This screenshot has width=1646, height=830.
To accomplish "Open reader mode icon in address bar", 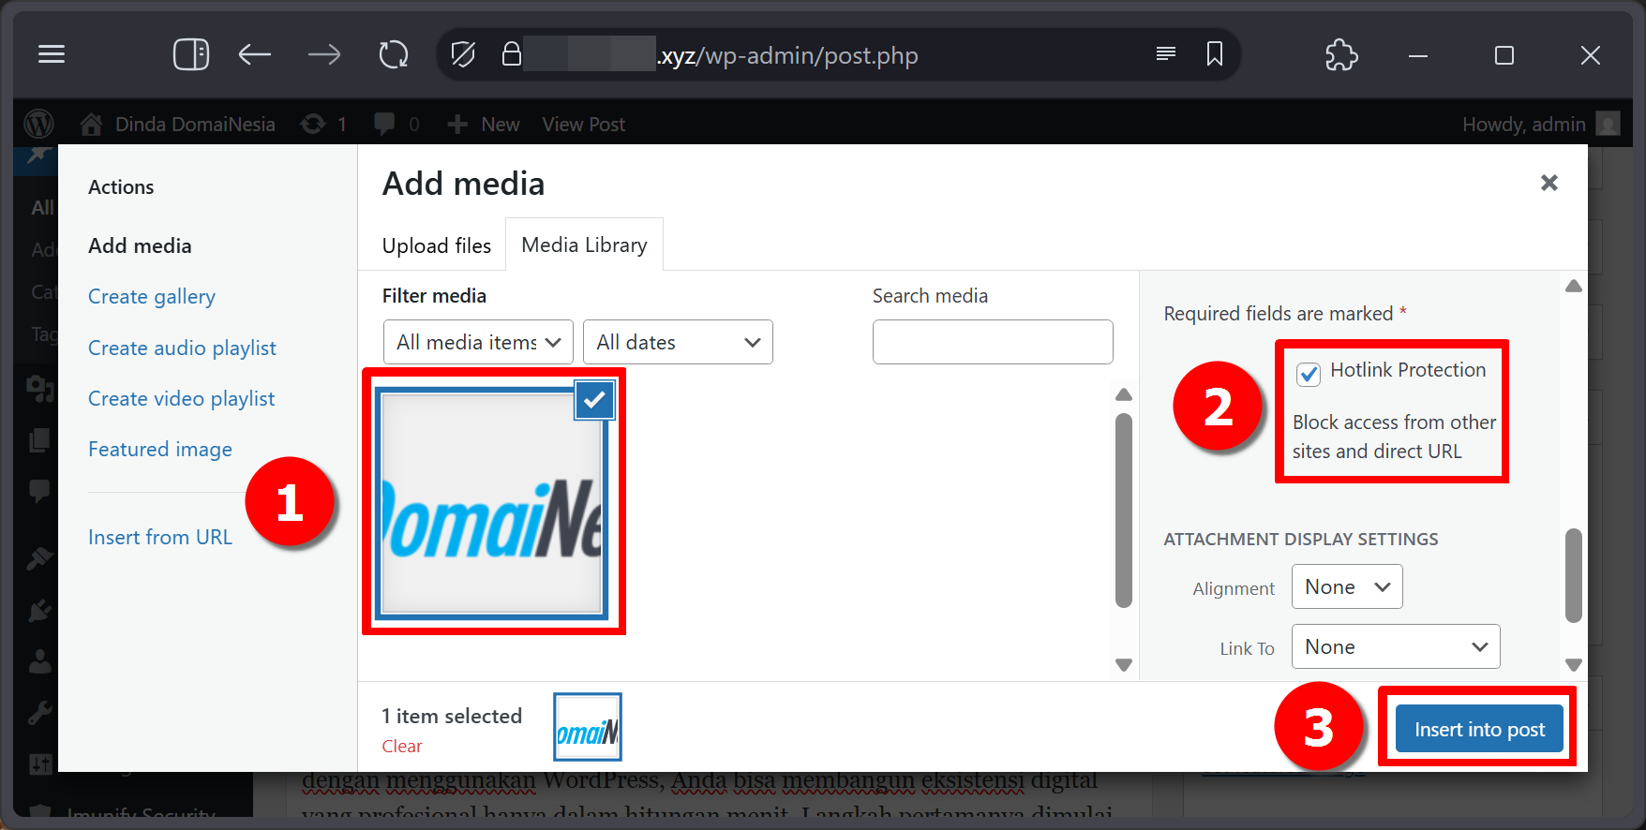I will (x=1166, y=53).
